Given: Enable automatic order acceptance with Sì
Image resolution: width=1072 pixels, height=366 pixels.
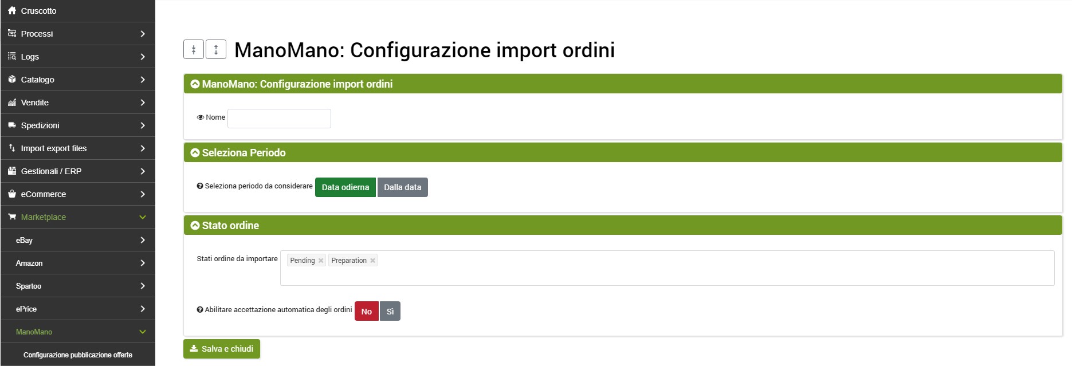Looking at the screenshot, I should tap(390, 312).
